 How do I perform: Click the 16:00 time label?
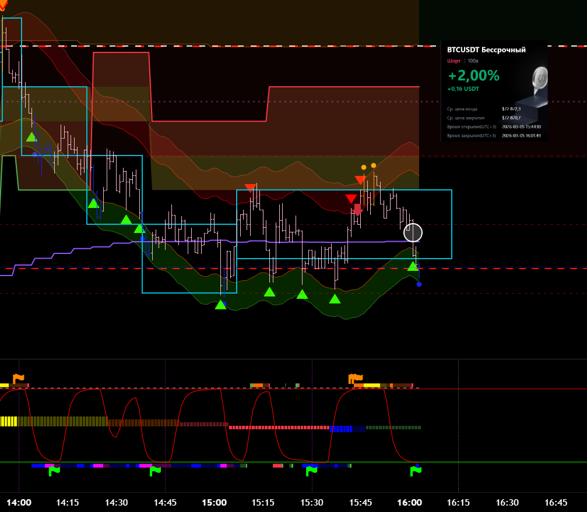[x=409, y=502]
